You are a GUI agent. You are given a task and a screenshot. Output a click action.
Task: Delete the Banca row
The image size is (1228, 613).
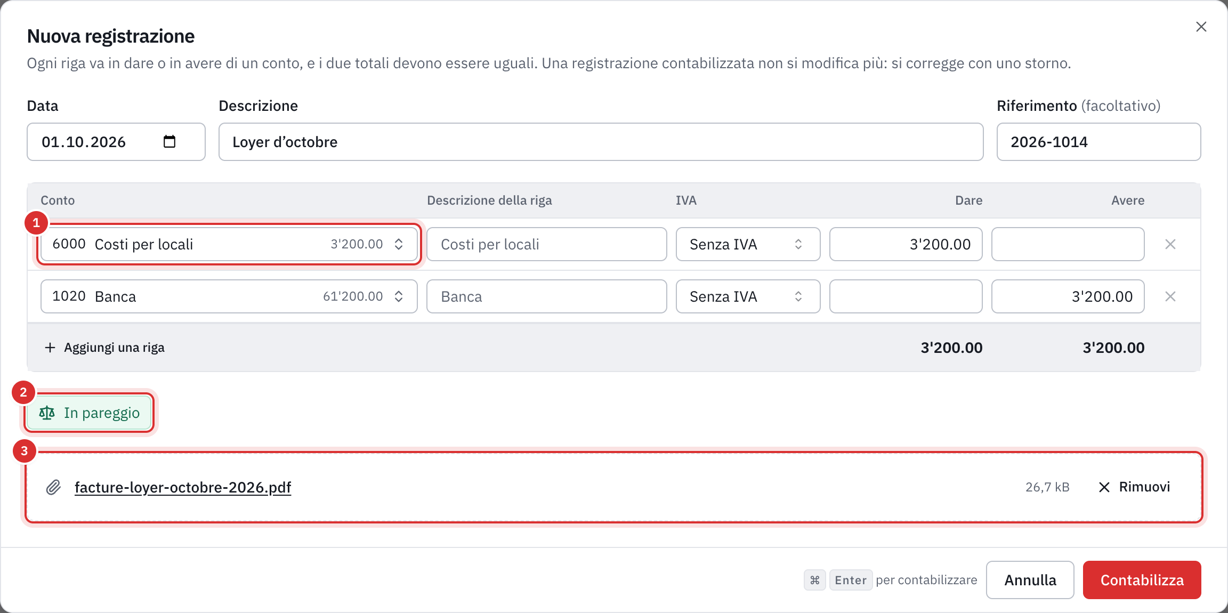tap(1170, 296)
